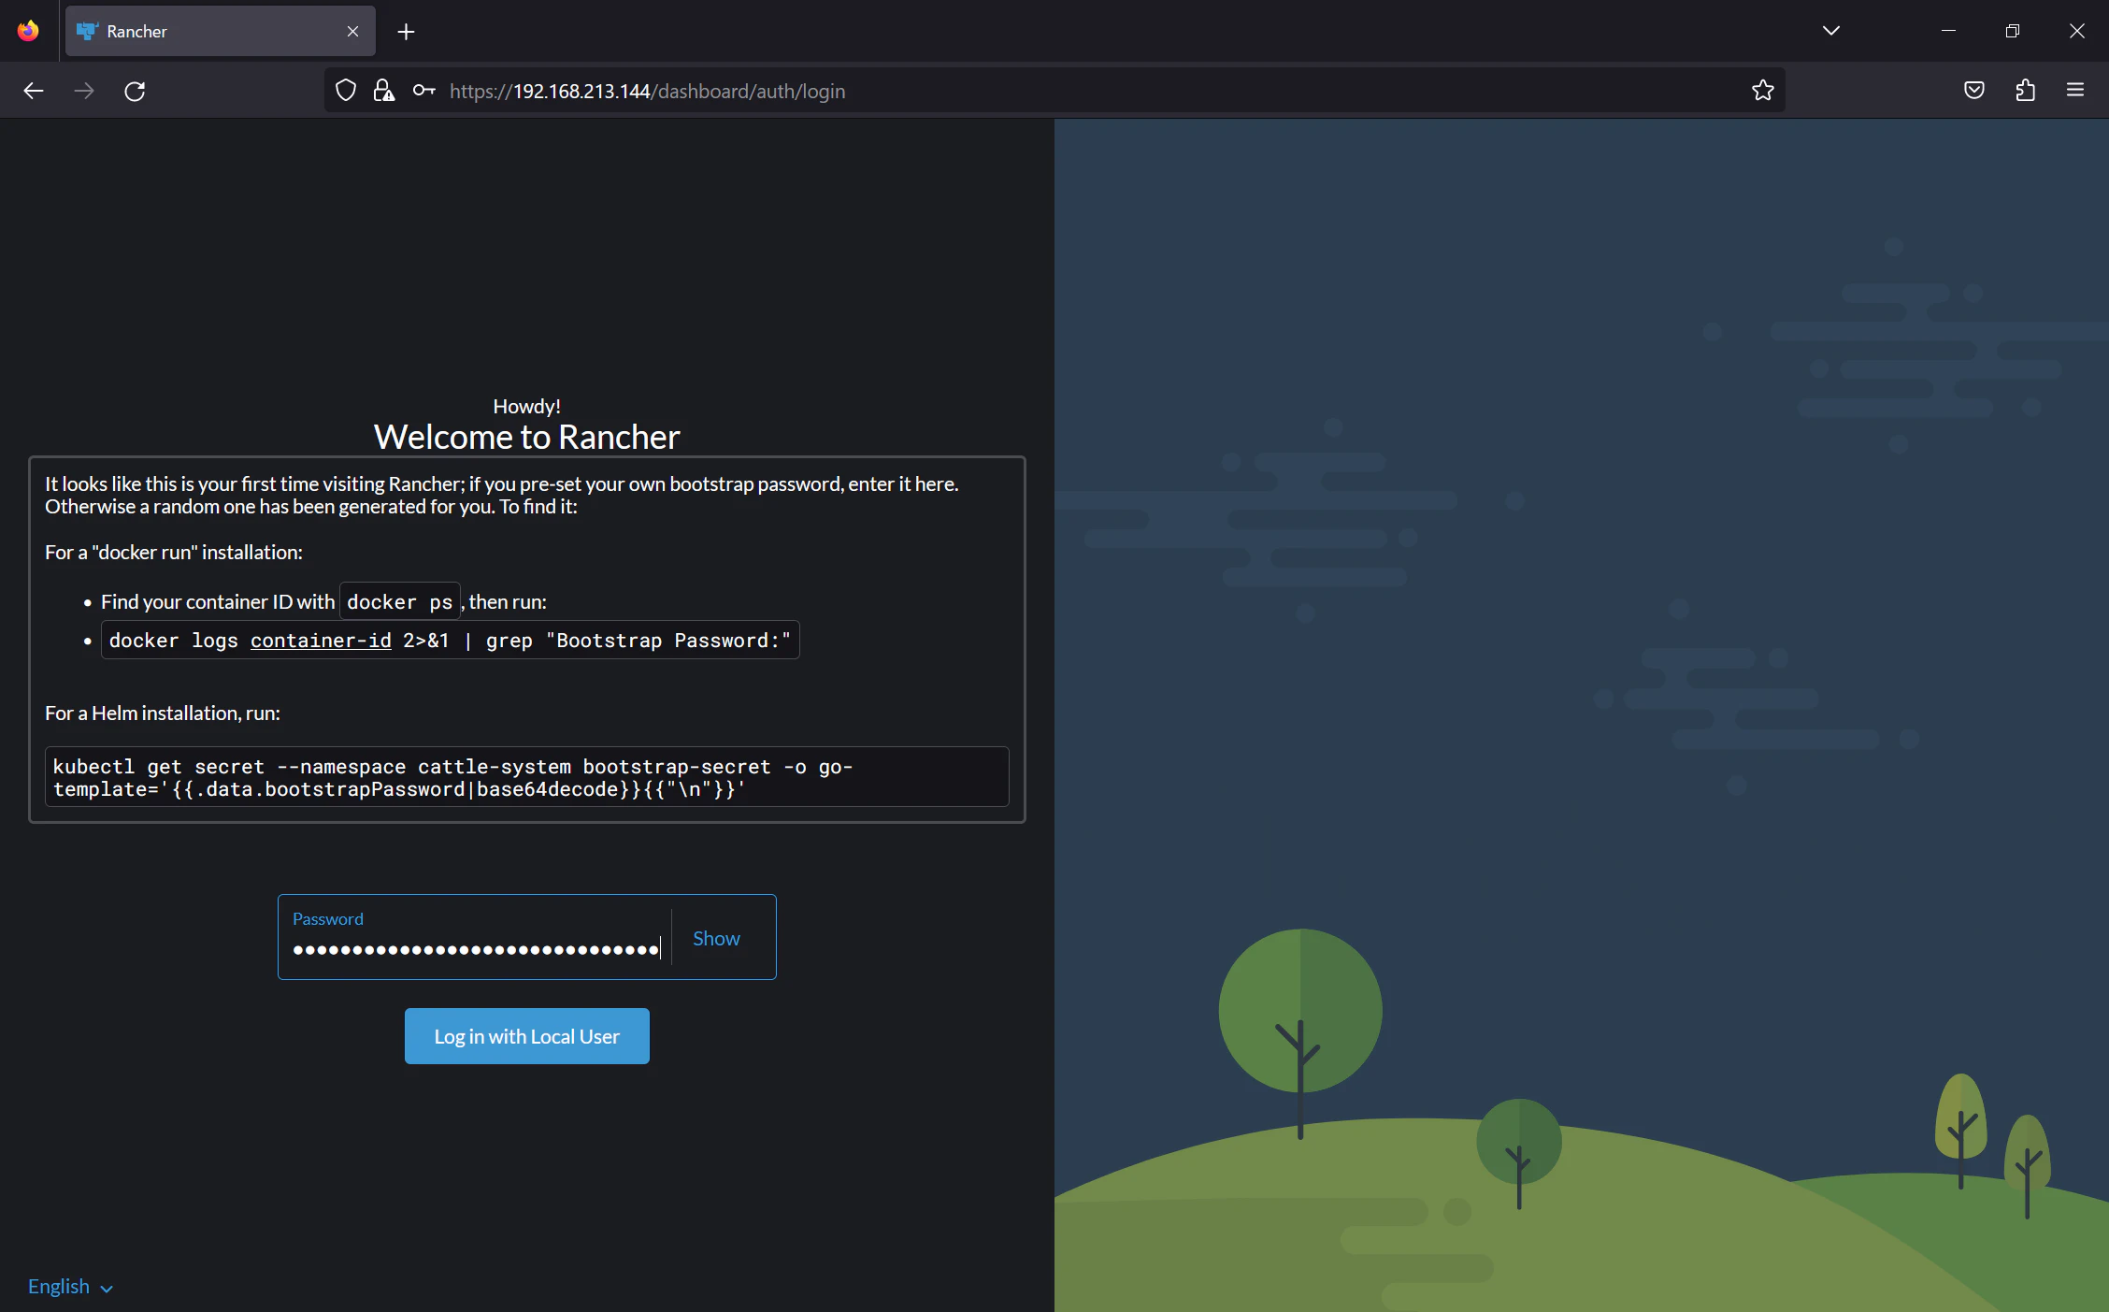Open the browser extensions menu
Viewport: 2109px width, 1312px height.
pos(2025,91)
